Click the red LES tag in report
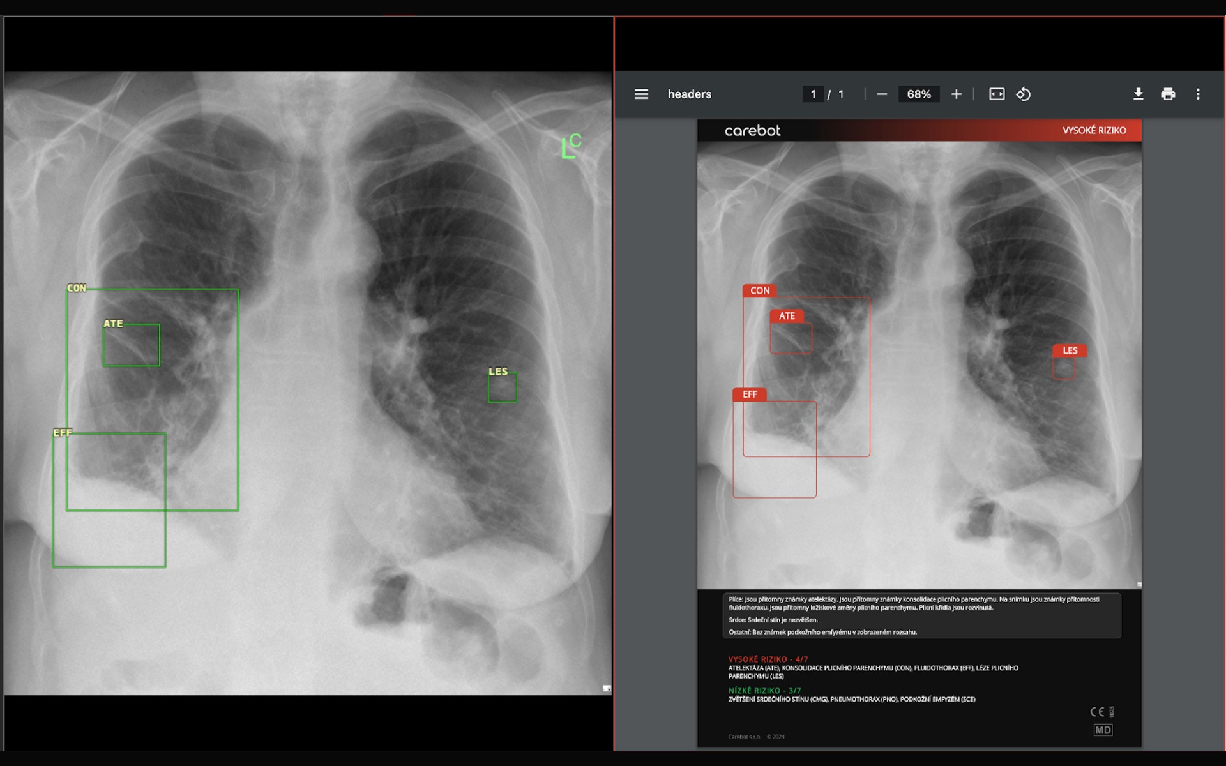Image resolution: width=1226 pixels, height=766 pixels. [x=1070, y=350]
